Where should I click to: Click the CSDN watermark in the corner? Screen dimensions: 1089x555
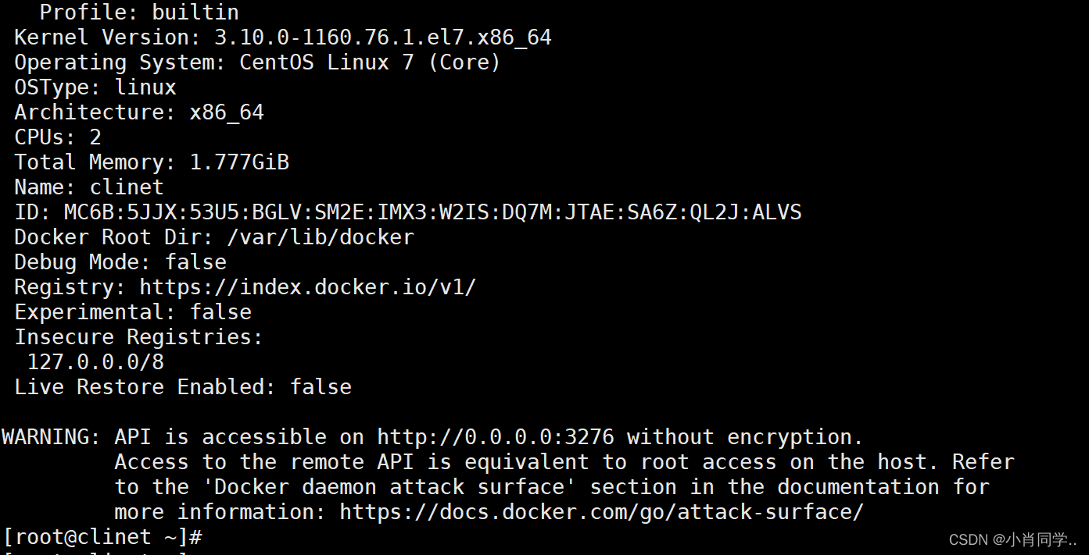1013,539
